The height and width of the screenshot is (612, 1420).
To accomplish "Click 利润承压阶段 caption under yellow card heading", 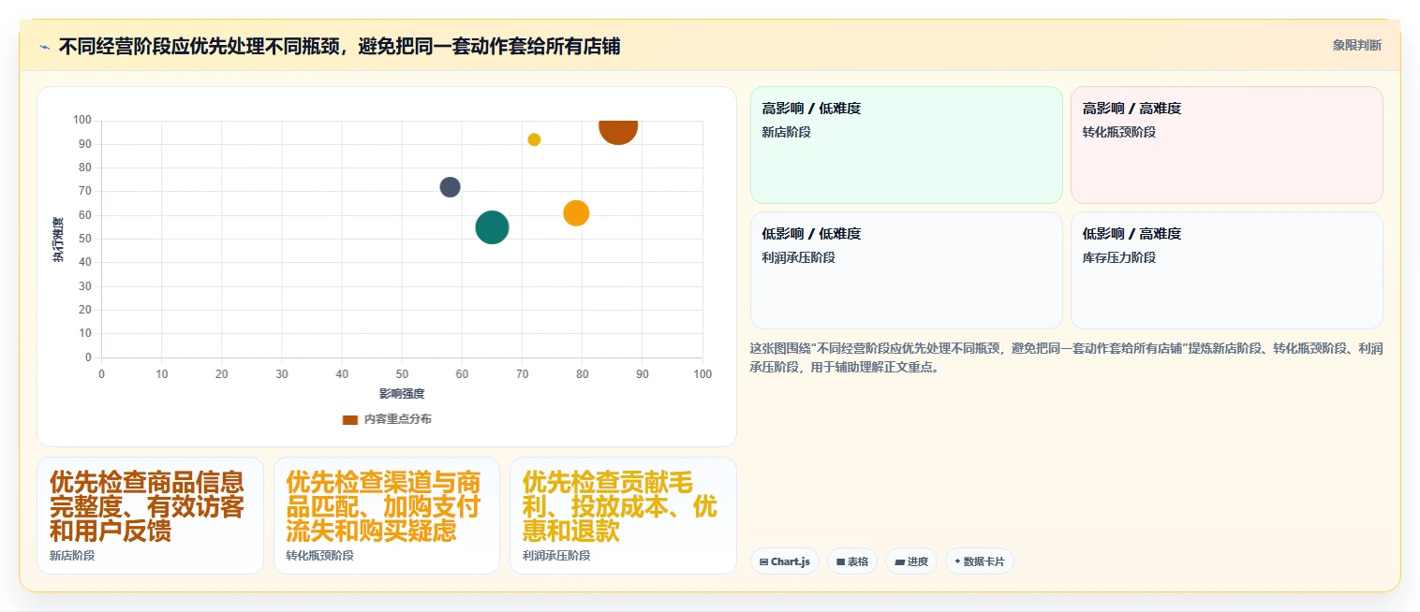I will coord(556,556).
